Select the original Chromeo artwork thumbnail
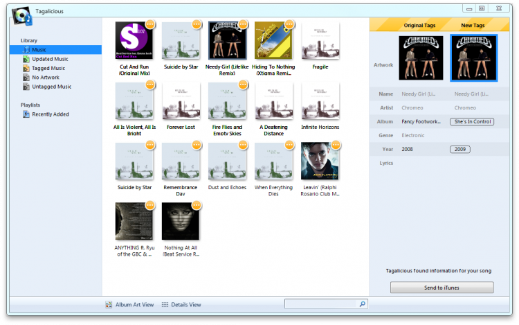Image resolution: width=519 pixels, height=325 pixels. (421, 58)
